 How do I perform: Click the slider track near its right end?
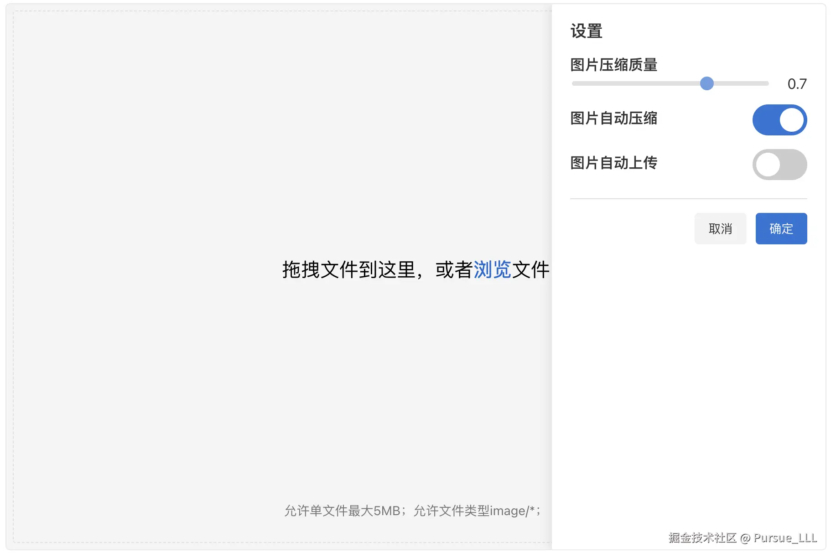(757, 83)
